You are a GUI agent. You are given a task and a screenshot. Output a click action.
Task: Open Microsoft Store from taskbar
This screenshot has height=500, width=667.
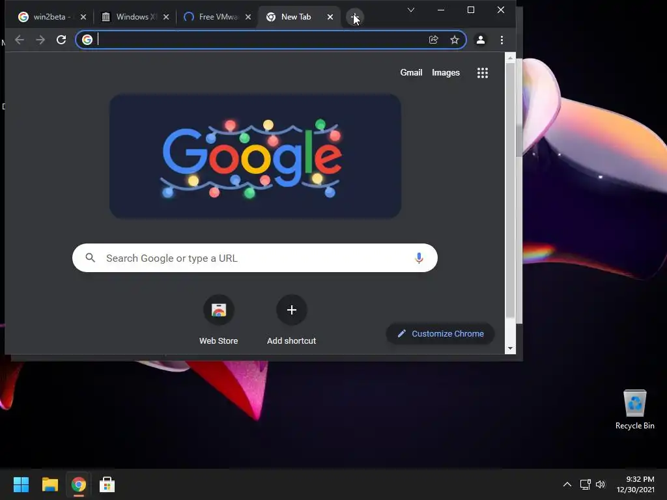coord(107,484)
